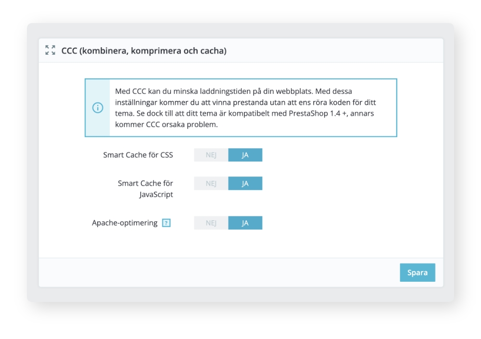Click the Spara button
481x339 pixels.
(418, 273)
